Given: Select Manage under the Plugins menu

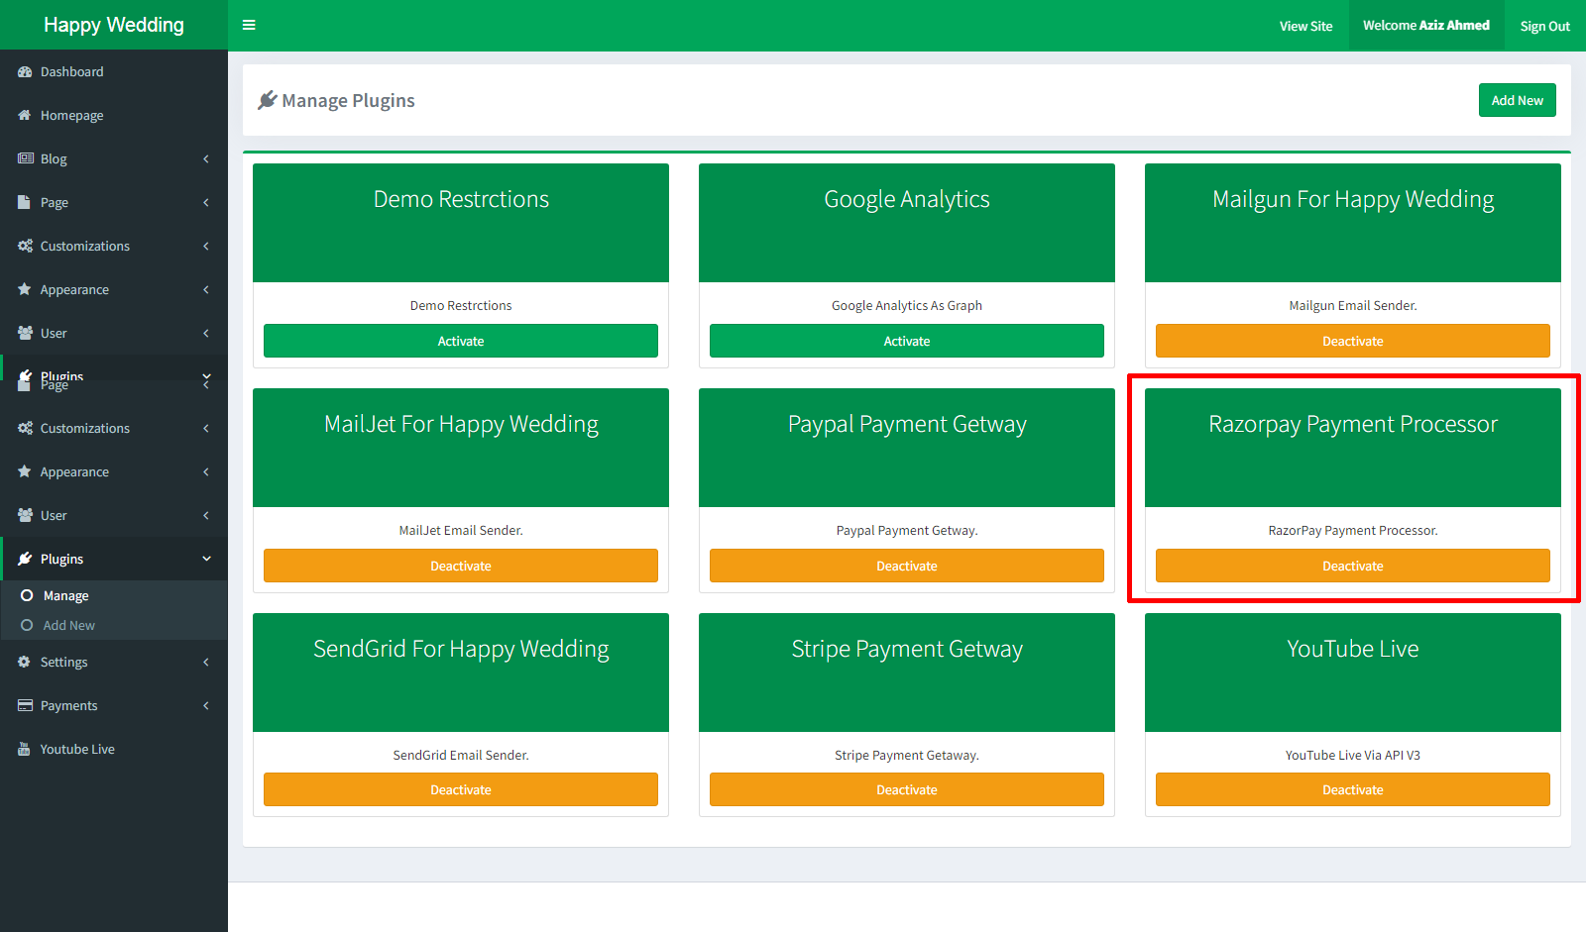Looking at the screenshot, I should 65,595.
